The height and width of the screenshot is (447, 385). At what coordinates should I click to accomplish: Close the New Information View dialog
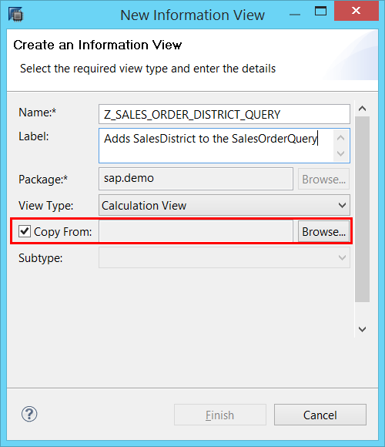[x=357, y=11]
